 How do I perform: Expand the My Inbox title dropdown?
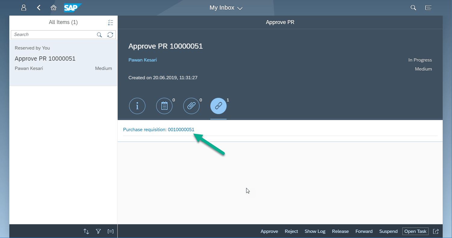pyautogui.click(x=240, y=8)
